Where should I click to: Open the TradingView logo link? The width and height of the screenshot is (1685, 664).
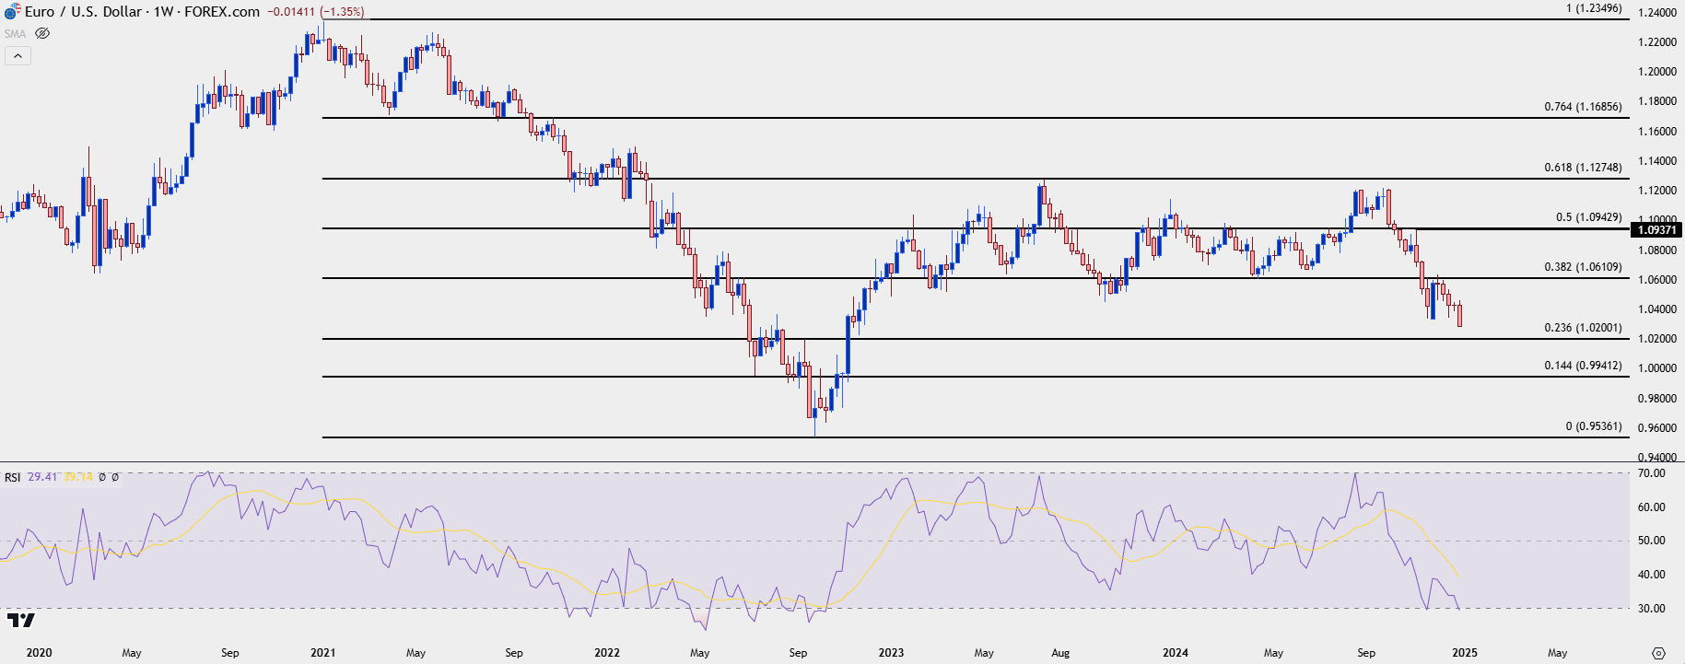tap(20, 620)
